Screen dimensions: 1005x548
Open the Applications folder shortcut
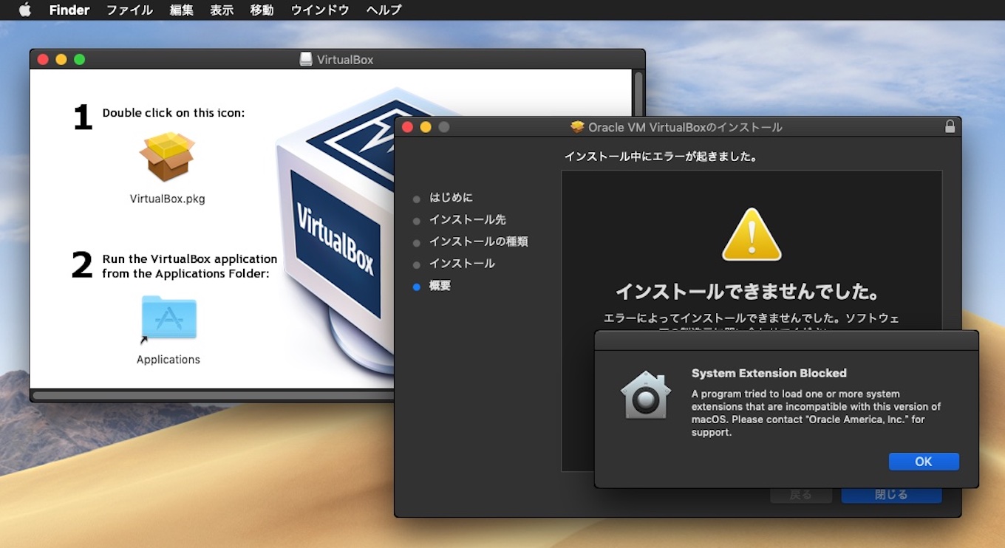point(168,318)
